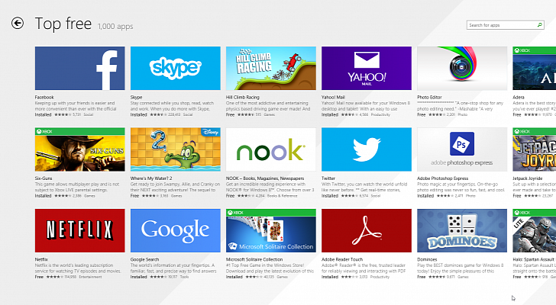Click Netflix's description about TV episodes
Viewport: 556px width, 305px height.
pyautogui.click(x=78, y=268)
